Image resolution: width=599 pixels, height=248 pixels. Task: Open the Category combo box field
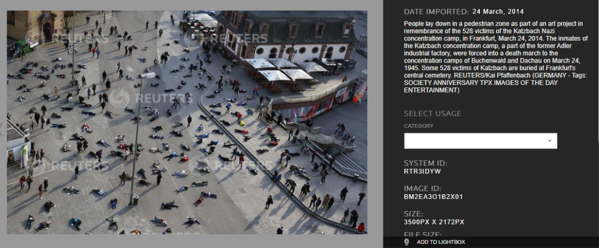[481, 141]
